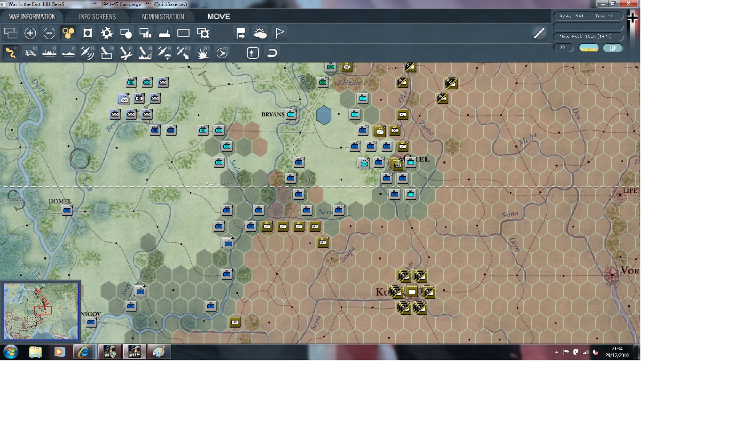
Task: Click the empty rectangle toolbar icon
Action: tap(183, 33)
